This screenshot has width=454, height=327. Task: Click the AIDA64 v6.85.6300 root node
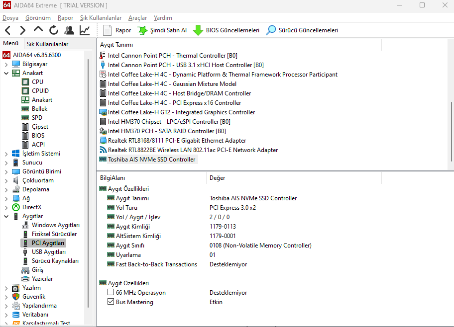[37, 55]
